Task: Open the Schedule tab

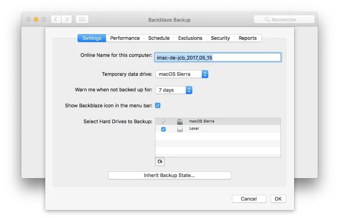Action: pos(159,38)
